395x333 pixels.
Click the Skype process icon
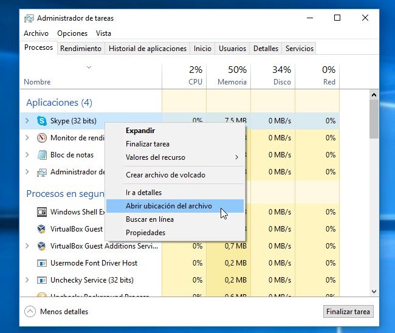[x=42, y=121]
